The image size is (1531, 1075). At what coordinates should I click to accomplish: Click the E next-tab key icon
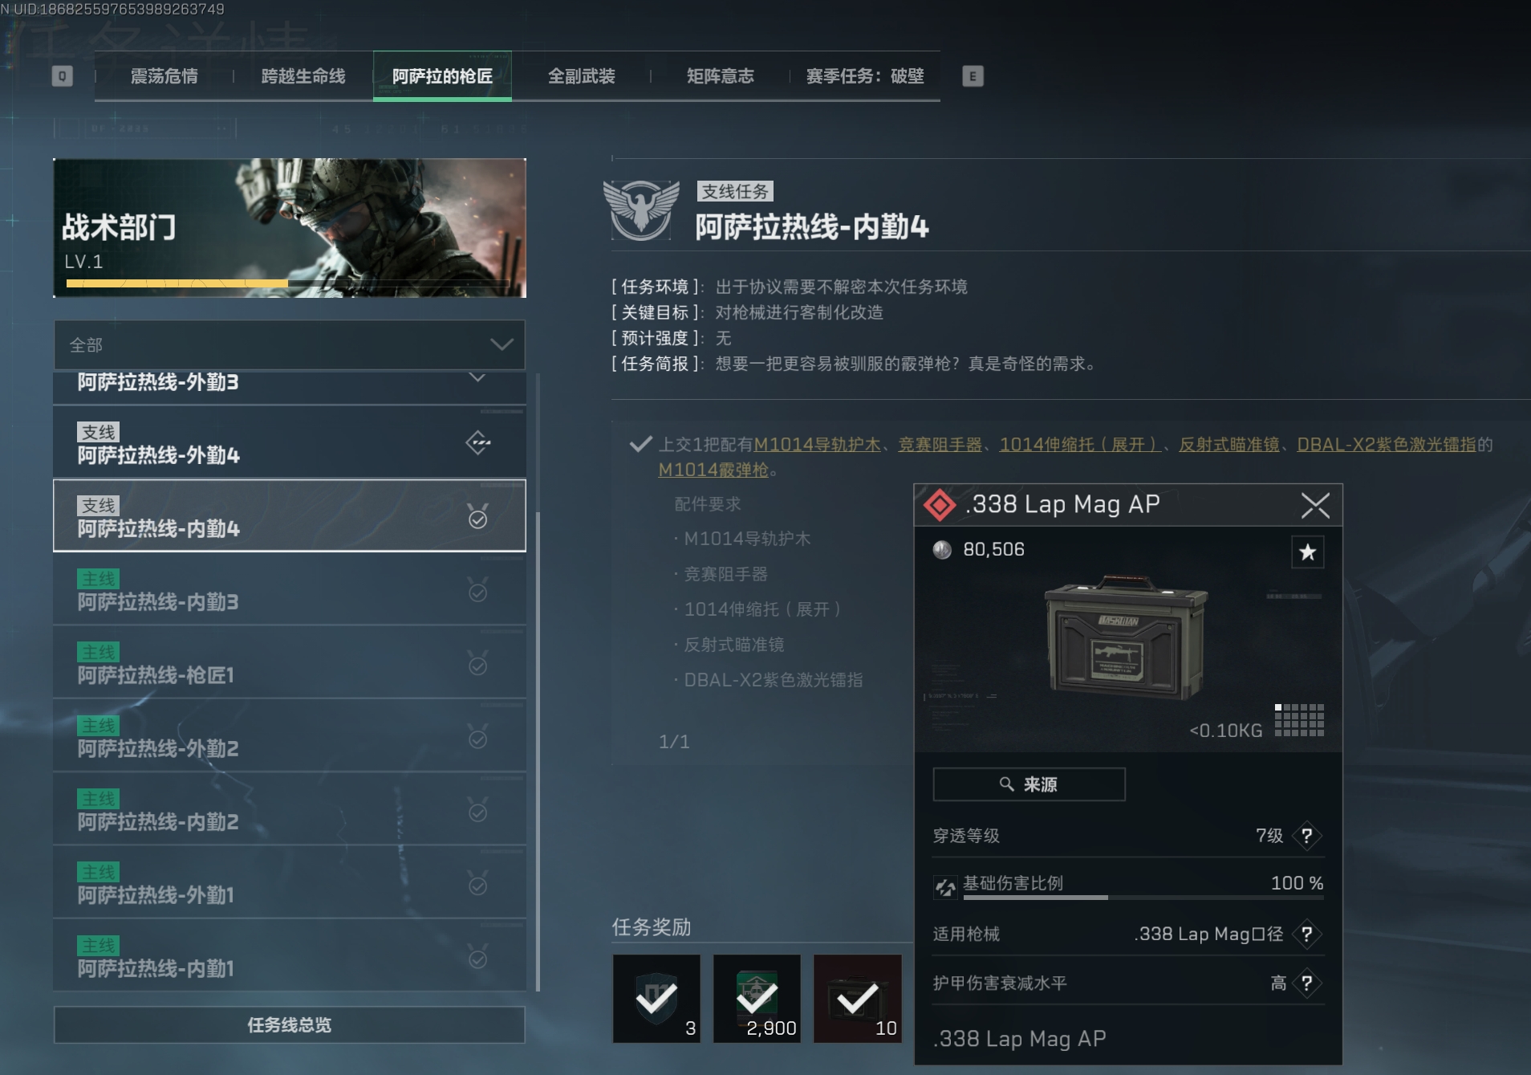pyautogui.click(x=973, y=76)
